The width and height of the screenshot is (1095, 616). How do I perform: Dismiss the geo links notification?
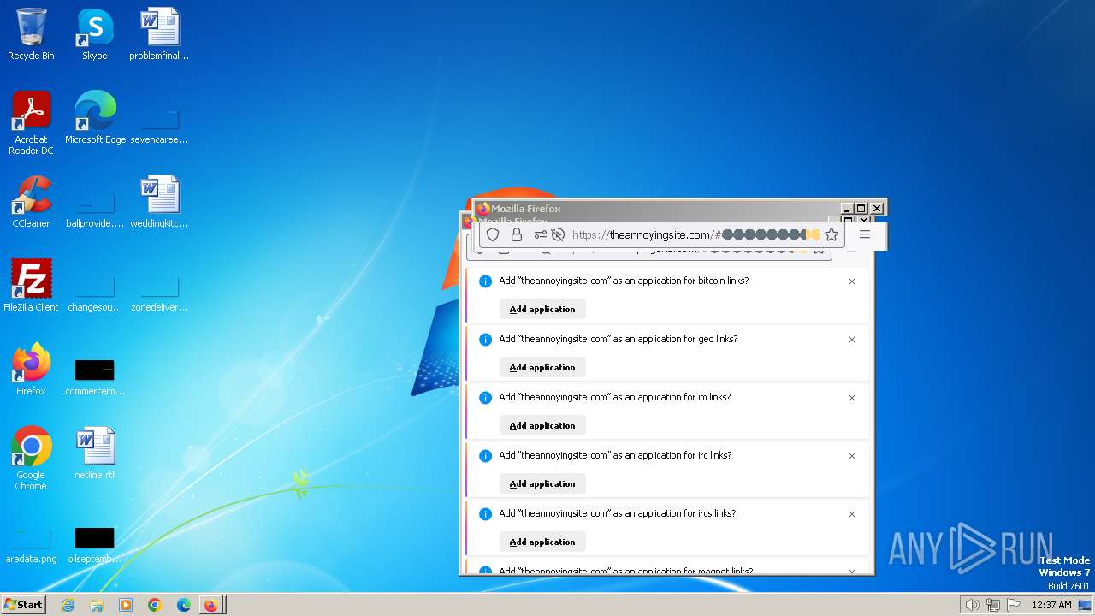(852, 340)
